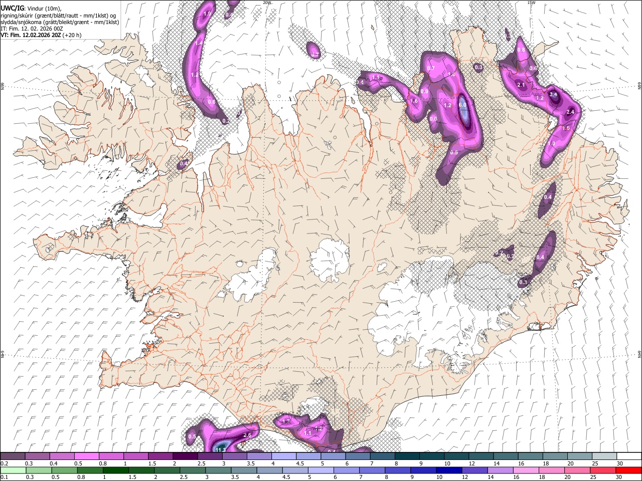This screenshot has width=642, height=481.
Task: Click the 2.1 precipitation value label
Action: tap(521, 85)
